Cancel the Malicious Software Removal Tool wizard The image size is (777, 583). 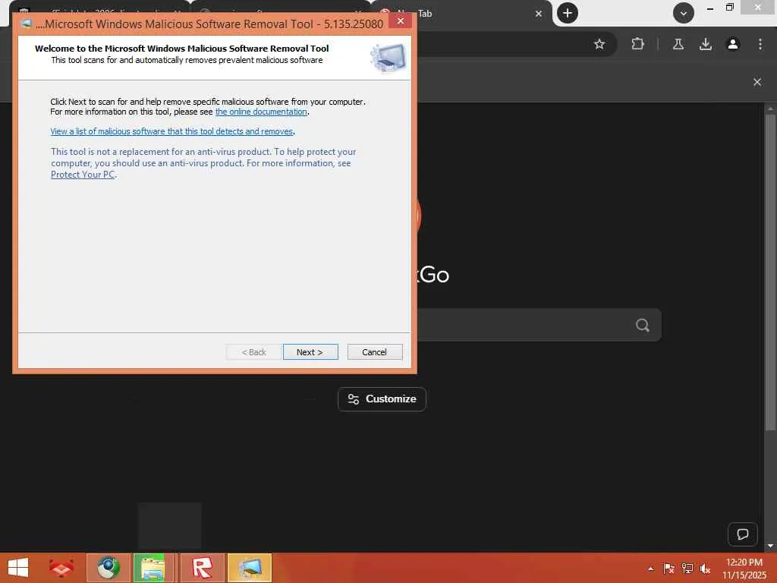(x=375, y=352)
